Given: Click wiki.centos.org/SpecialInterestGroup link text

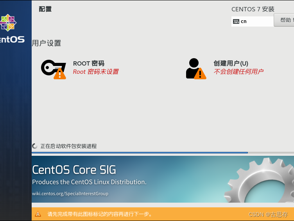Looking at the screenshot, I should pyautogui.click(x=70, y=193).
